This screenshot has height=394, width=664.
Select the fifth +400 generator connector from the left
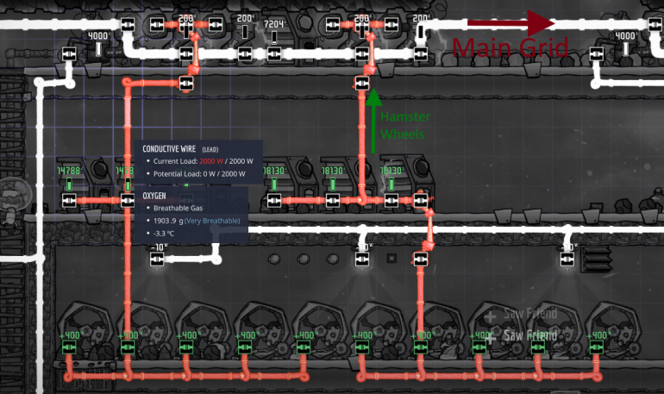pos(304,347)
